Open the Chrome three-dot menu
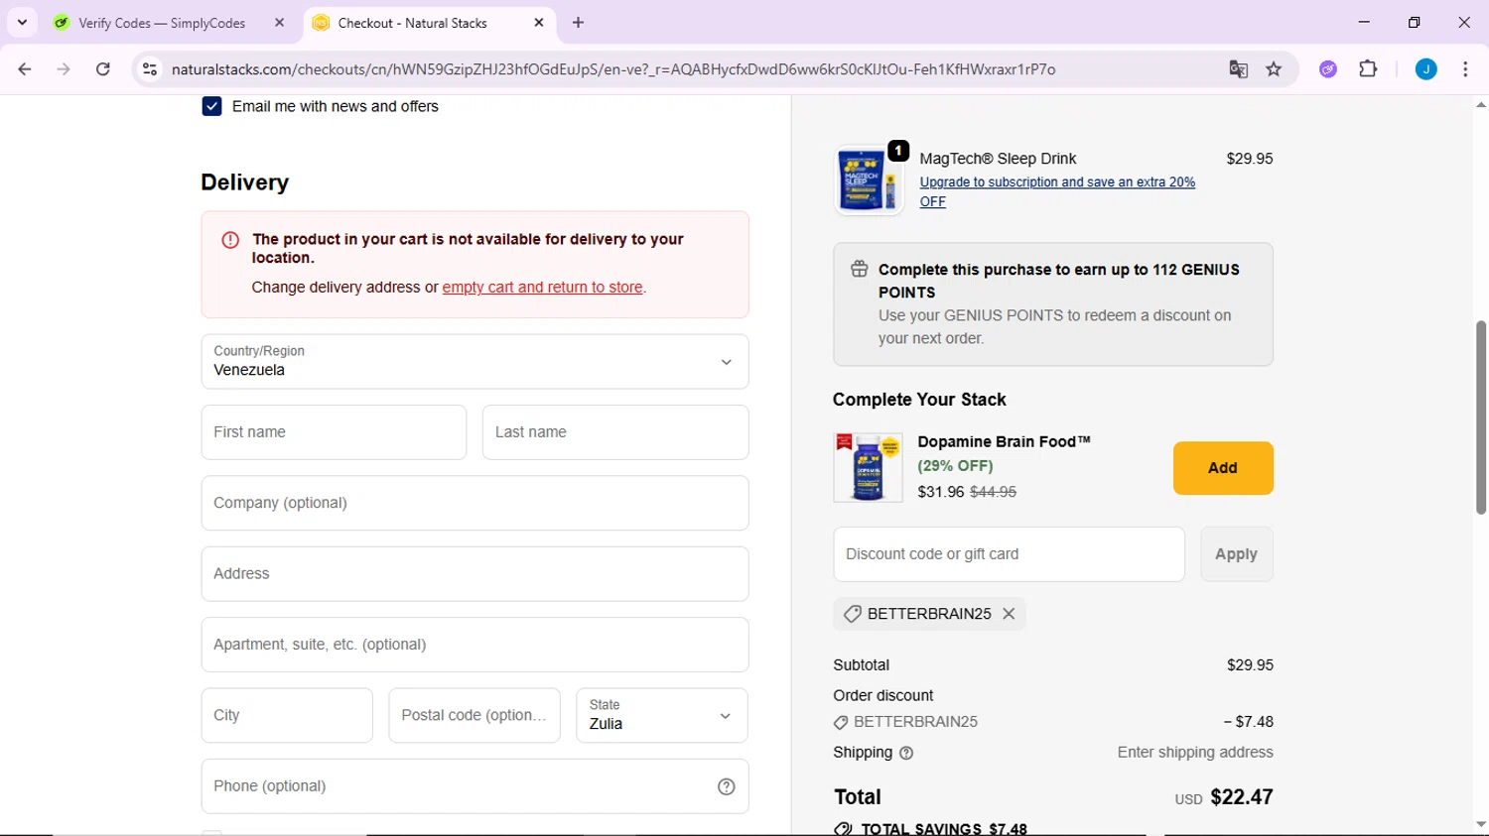This screenshot has width=1489, height=836. point(1465,69)
